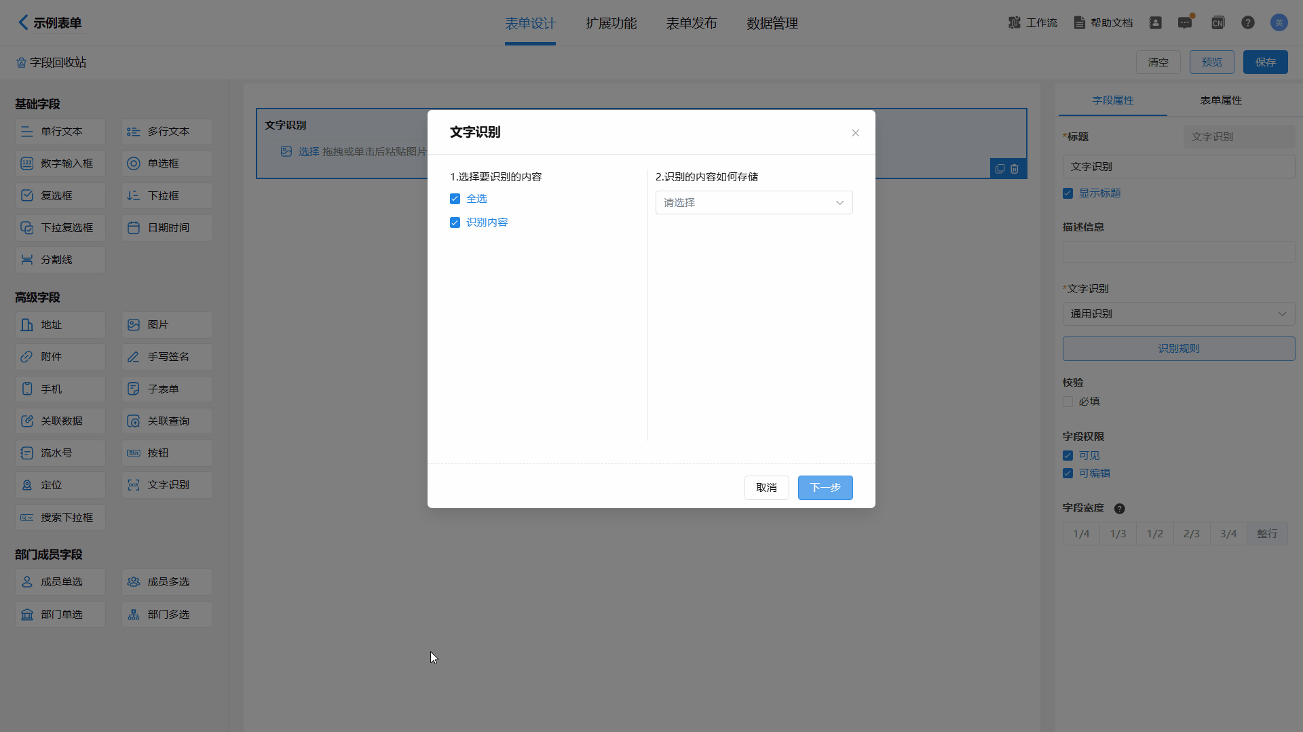The image size is (1303, 732).
Task: Switch to the 表单属性 tab
Action: coord(1220,100)
